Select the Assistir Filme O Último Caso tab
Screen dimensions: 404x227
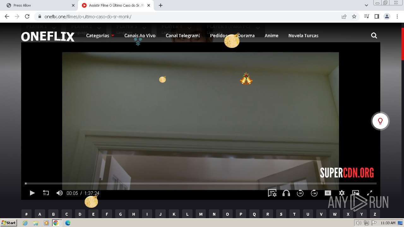[x=116, y=5]
